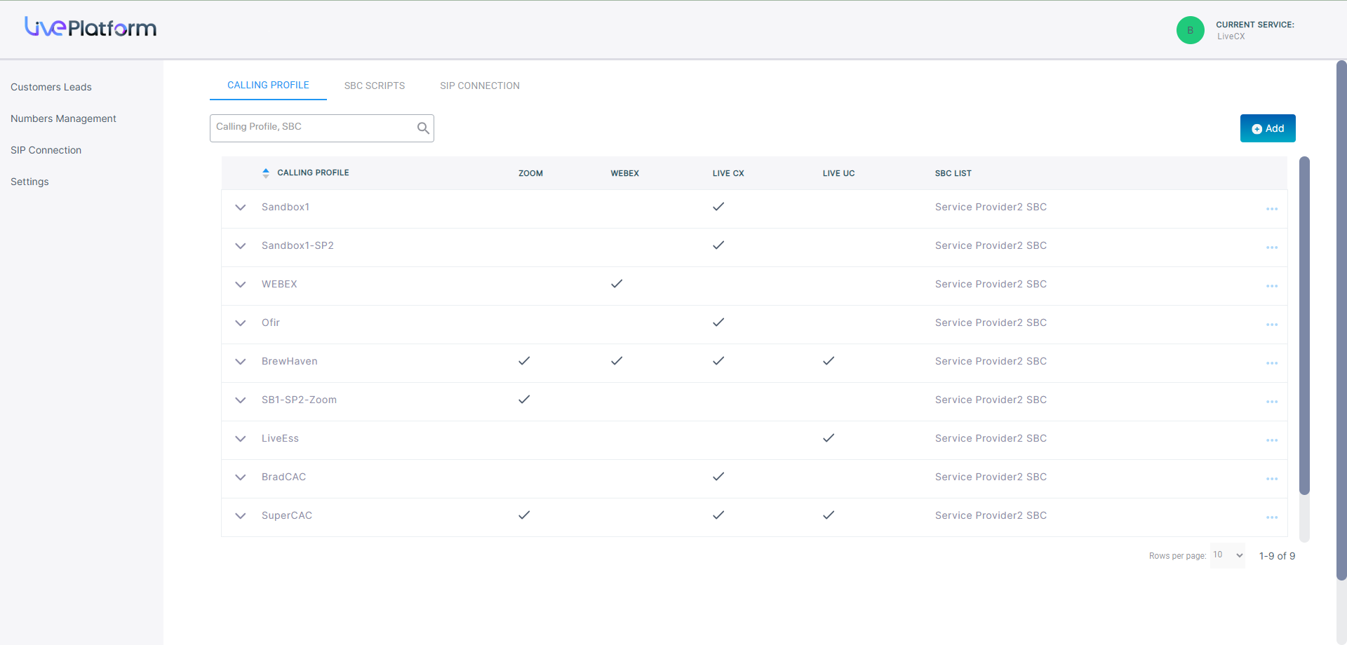This screenshot has height=645, width=1347.
Task: Click the green user avatar B
Action: [x=1190, y=30]
